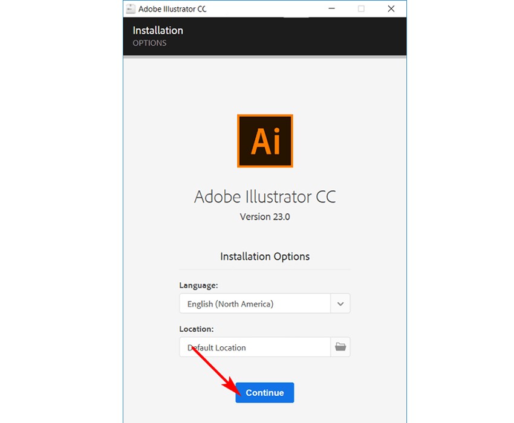Browse for install location with folder icon
The height and width of the screenshot is (423, 514).
point(340,347)
